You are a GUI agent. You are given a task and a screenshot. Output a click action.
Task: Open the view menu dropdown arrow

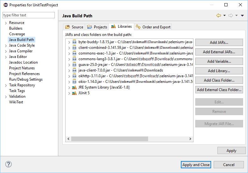pyautogui.click(x=242, y=15)
